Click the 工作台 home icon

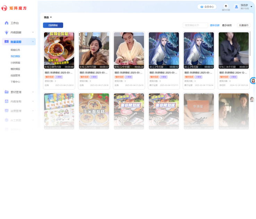coord(7,23)
